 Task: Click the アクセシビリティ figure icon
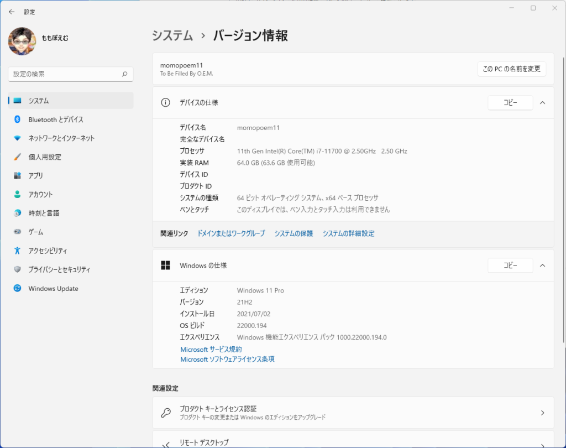[17, 251]
